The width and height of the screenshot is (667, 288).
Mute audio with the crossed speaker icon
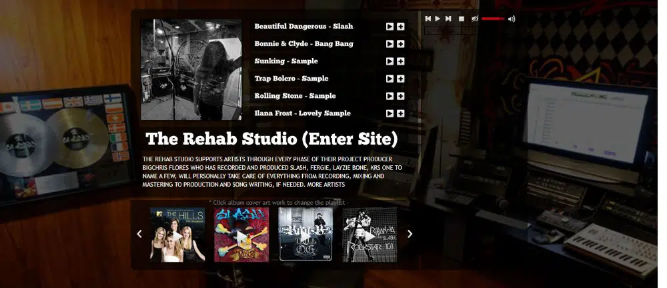474,19
